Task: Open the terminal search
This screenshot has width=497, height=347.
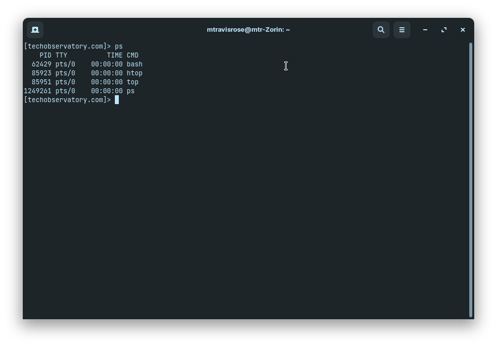Action: point(381,30)
